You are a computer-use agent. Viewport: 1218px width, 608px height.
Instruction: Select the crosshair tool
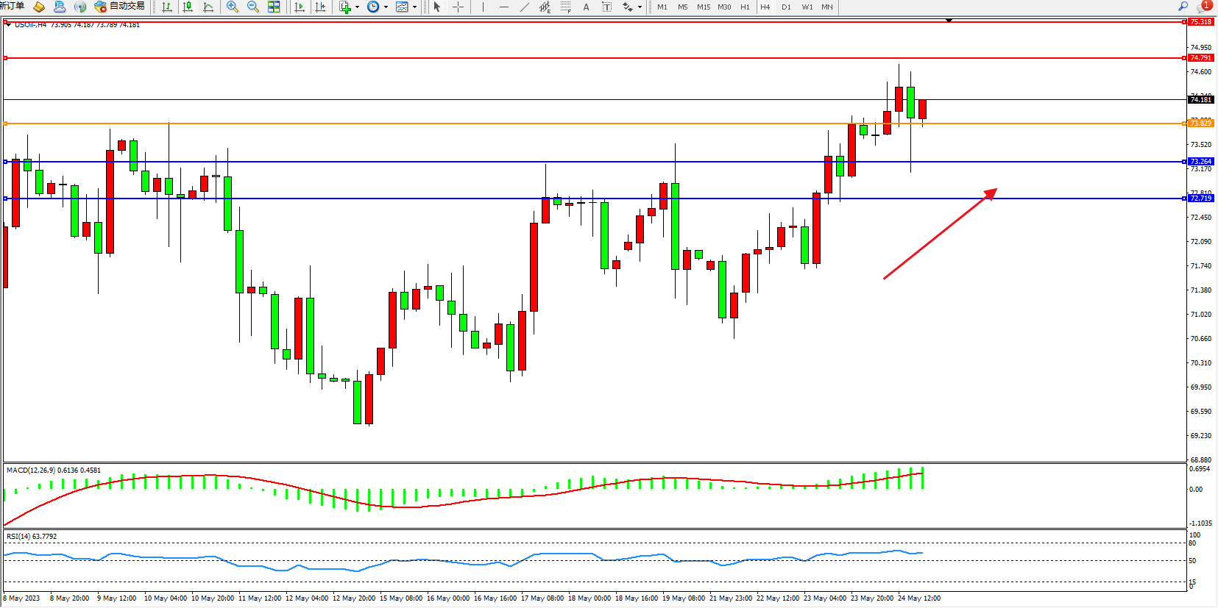pyautogui.click(x=458, y=7)
